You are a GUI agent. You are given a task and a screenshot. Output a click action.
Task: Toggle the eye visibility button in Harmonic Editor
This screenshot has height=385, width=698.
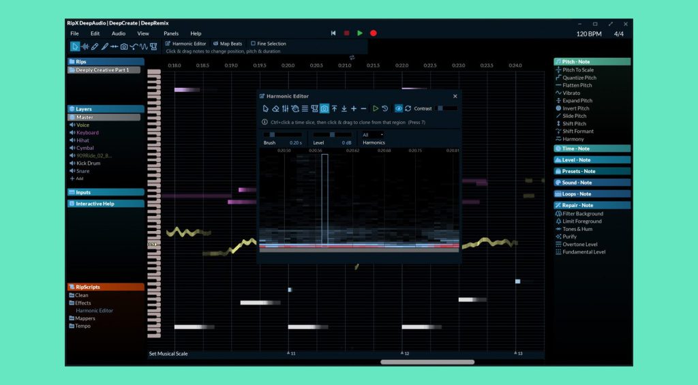(x=398, y=108)
